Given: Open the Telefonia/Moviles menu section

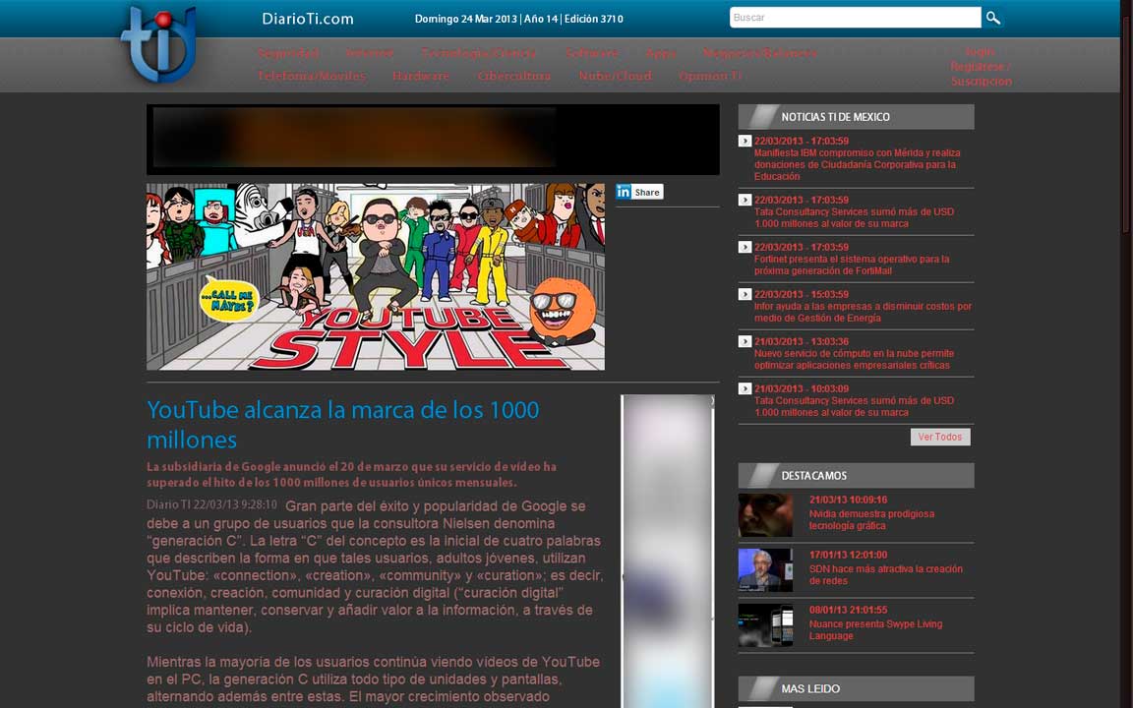Looking at the screenshot, I should pos(312,76).
